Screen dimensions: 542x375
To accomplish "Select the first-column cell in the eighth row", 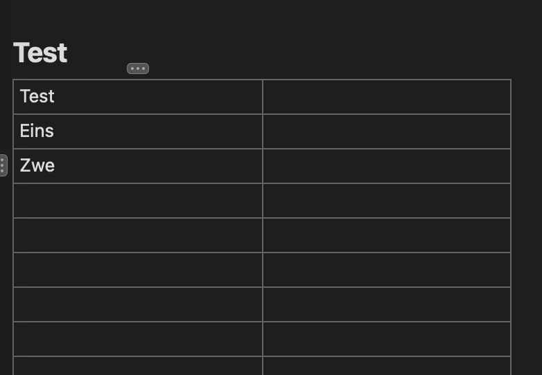I will tap(137, 339).
